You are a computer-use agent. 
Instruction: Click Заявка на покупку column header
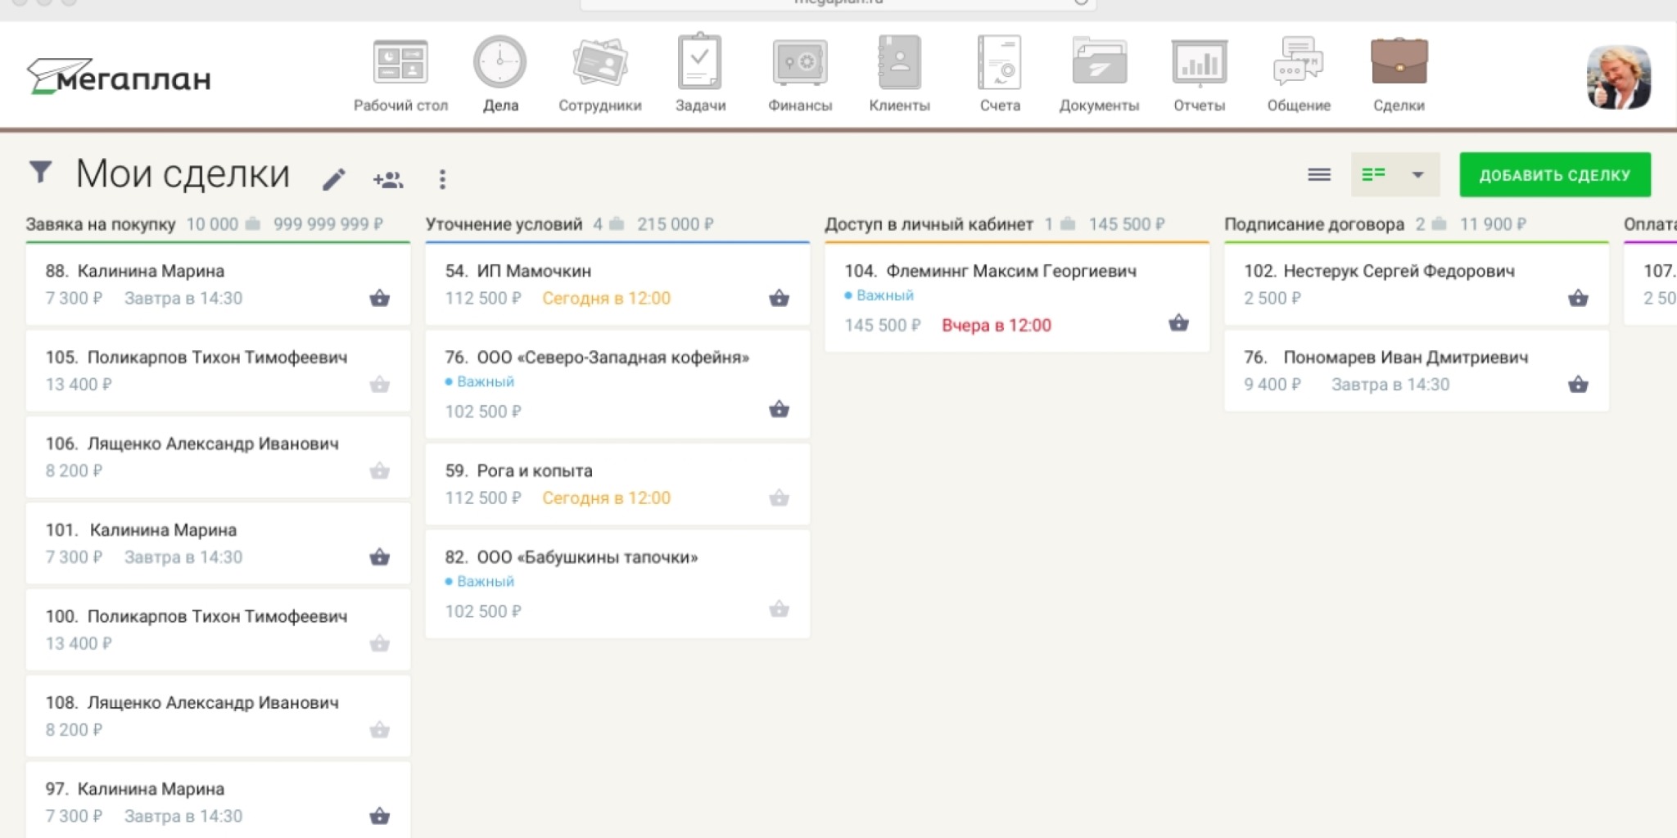101,224
